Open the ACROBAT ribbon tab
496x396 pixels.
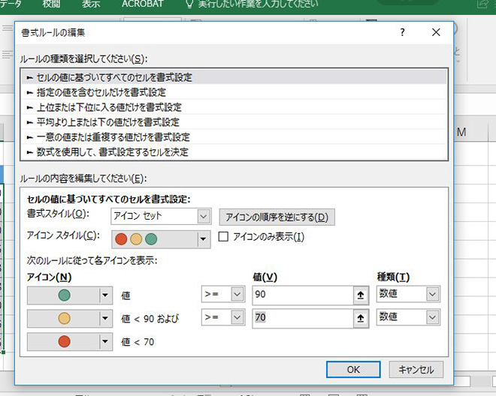click(143, 4)
